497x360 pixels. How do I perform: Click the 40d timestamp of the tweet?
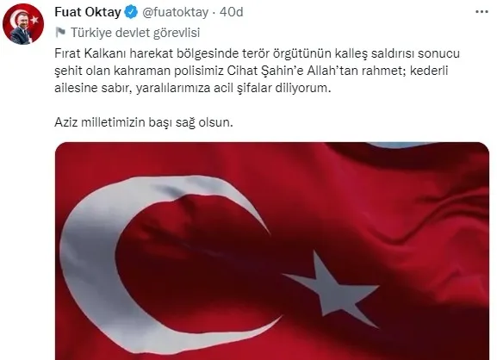tap(232, 12)
